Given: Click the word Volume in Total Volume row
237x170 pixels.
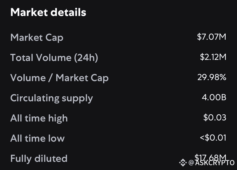Looking at the screenshot, I should click(x=53, y=58).
